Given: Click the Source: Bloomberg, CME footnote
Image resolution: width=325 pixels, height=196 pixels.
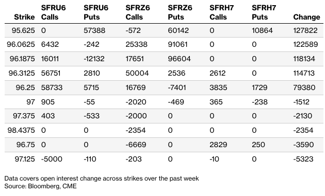Looking at the screenshot, I should [40, 186].
